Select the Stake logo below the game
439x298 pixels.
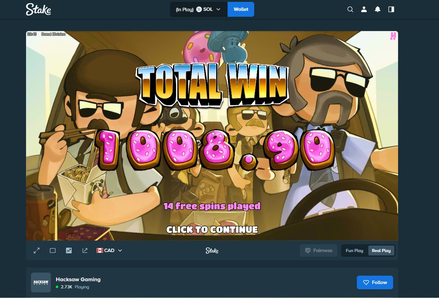pos(212,251)
